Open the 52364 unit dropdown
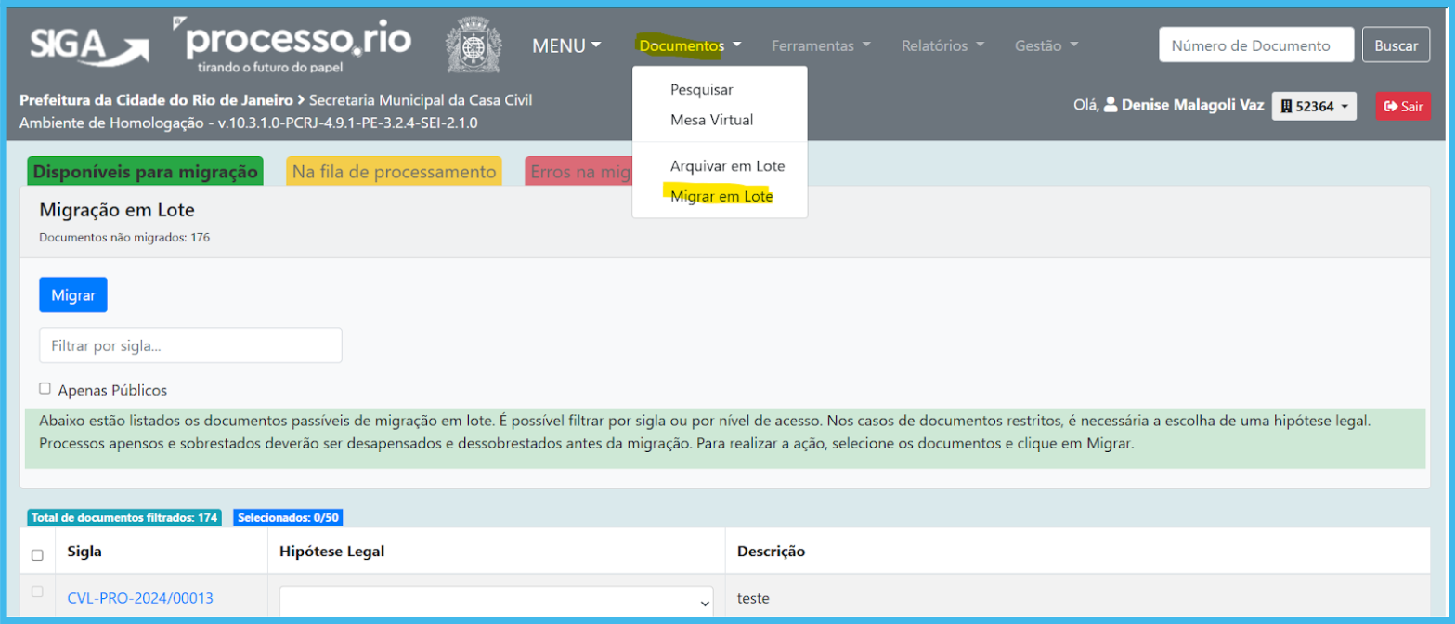This screenshot has width=1455, height=624. (1313, 107)
